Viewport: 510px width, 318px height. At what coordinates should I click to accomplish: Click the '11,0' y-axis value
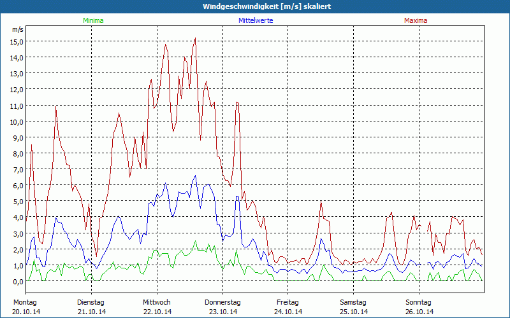[18, 106]
